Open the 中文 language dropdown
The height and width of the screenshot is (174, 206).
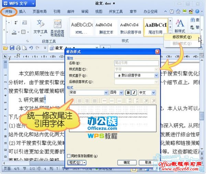point(153,92)
